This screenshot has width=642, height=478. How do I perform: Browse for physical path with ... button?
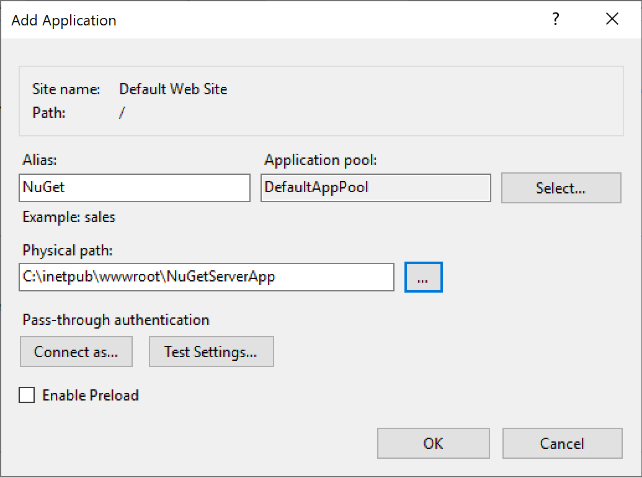424,277
